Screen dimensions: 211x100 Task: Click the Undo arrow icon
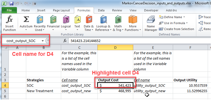click(17, 4)
